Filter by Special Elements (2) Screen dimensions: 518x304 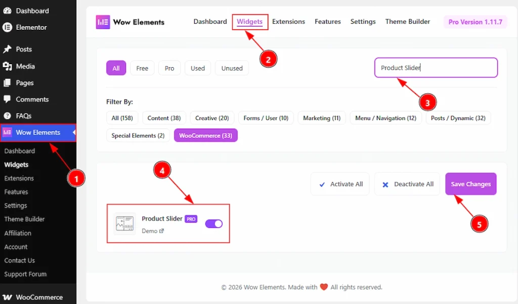coord(138,135)
